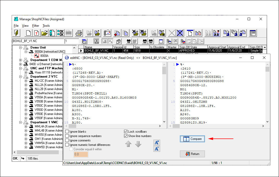Collapse UNC and FTP Machines node
Image resolution: width=279 pixels, height=177 pixels.
point(21,68)
